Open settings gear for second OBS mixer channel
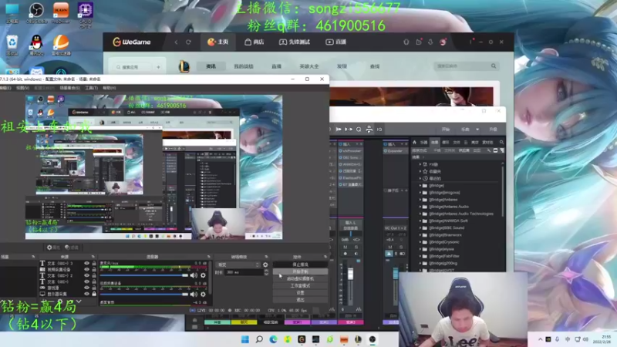Image resolution: width=617 pixels, height=347 pixels. (203, 294)
